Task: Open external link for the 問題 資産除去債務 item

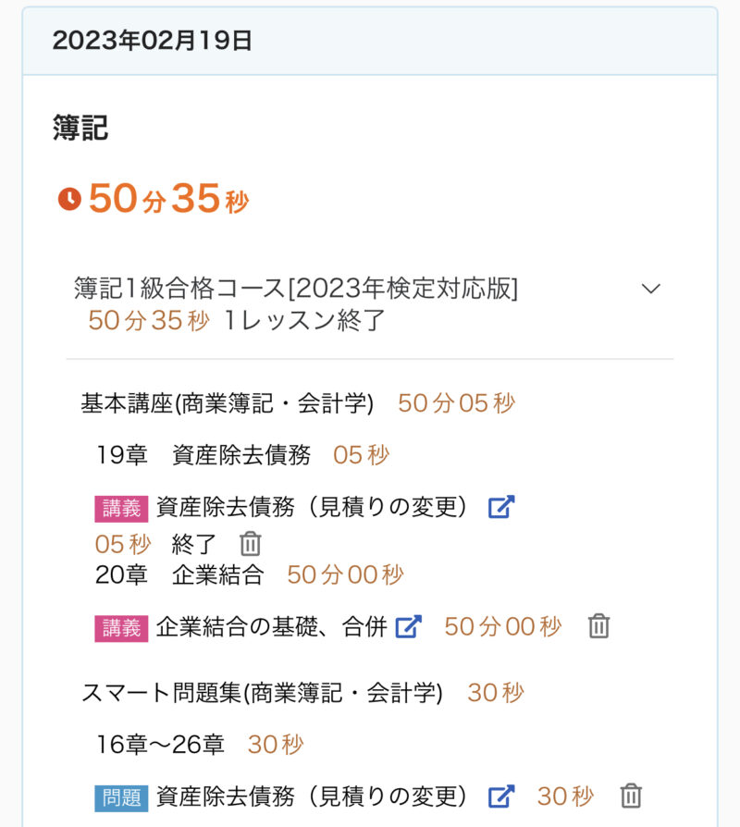Action: (x=500, y=796)
